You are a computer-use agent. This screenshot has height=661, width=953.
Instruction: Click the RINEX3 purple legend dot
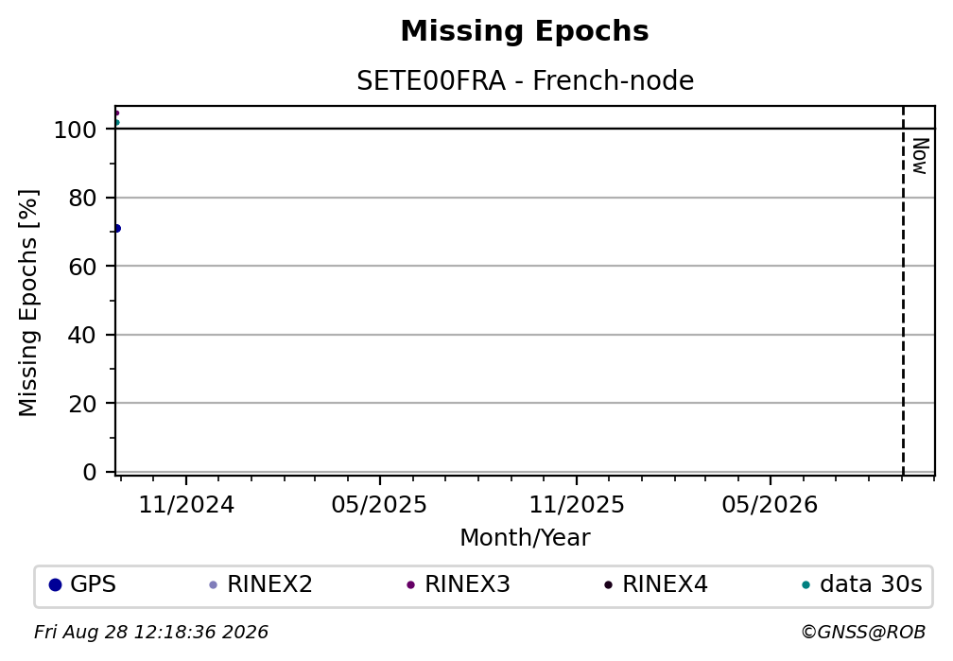(x=411, y=585)
